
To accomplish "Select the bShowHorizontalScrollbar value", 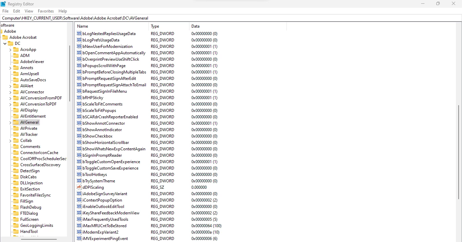I will 106,143.
